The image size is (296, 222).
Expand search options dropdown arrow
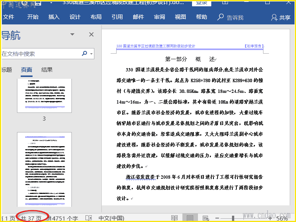click(91, 54)
